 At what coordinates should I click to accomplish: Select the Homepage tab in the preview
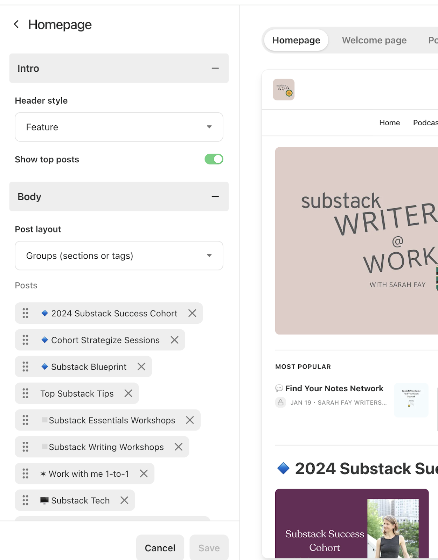[296, 40]
